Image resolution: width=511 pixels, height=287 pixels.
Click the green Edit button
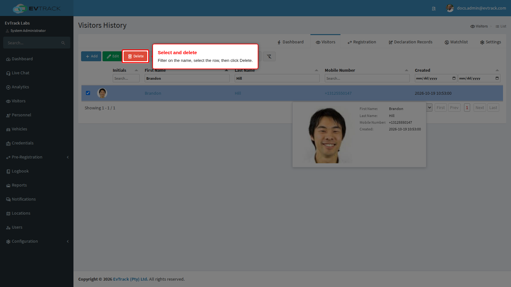tap(112, 56)
